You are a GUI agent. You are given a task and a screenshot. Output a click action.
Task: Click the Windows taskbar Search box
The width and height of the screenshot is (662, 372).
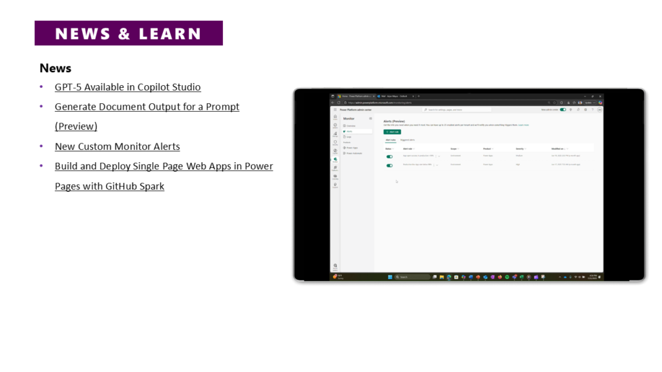click(x=412, y=277)
